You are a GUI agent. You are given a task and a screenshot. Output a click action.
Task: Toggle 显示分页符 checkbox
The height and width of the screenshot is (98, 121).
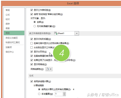[31, 52]
